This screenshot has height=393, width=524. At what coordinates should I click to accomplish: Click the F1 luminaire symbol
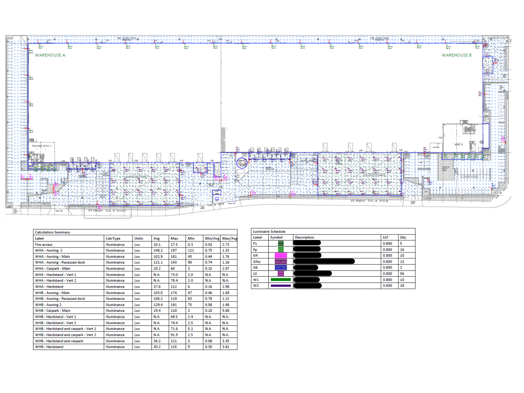coord(281,244)
